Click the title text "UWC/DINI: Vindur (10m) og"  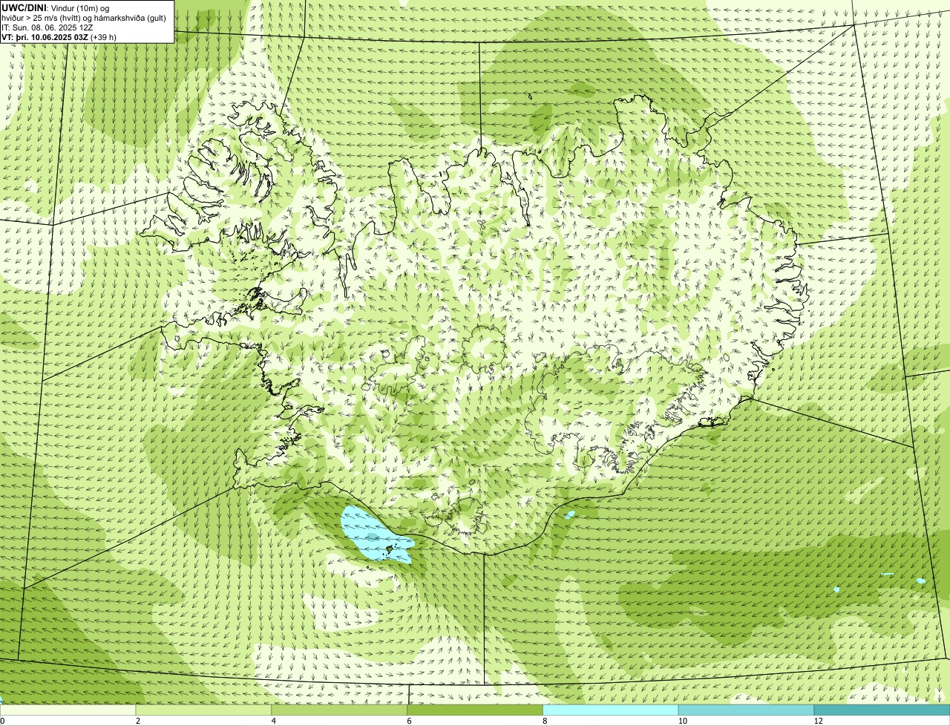pyautogui.click(x=56, y=7)
